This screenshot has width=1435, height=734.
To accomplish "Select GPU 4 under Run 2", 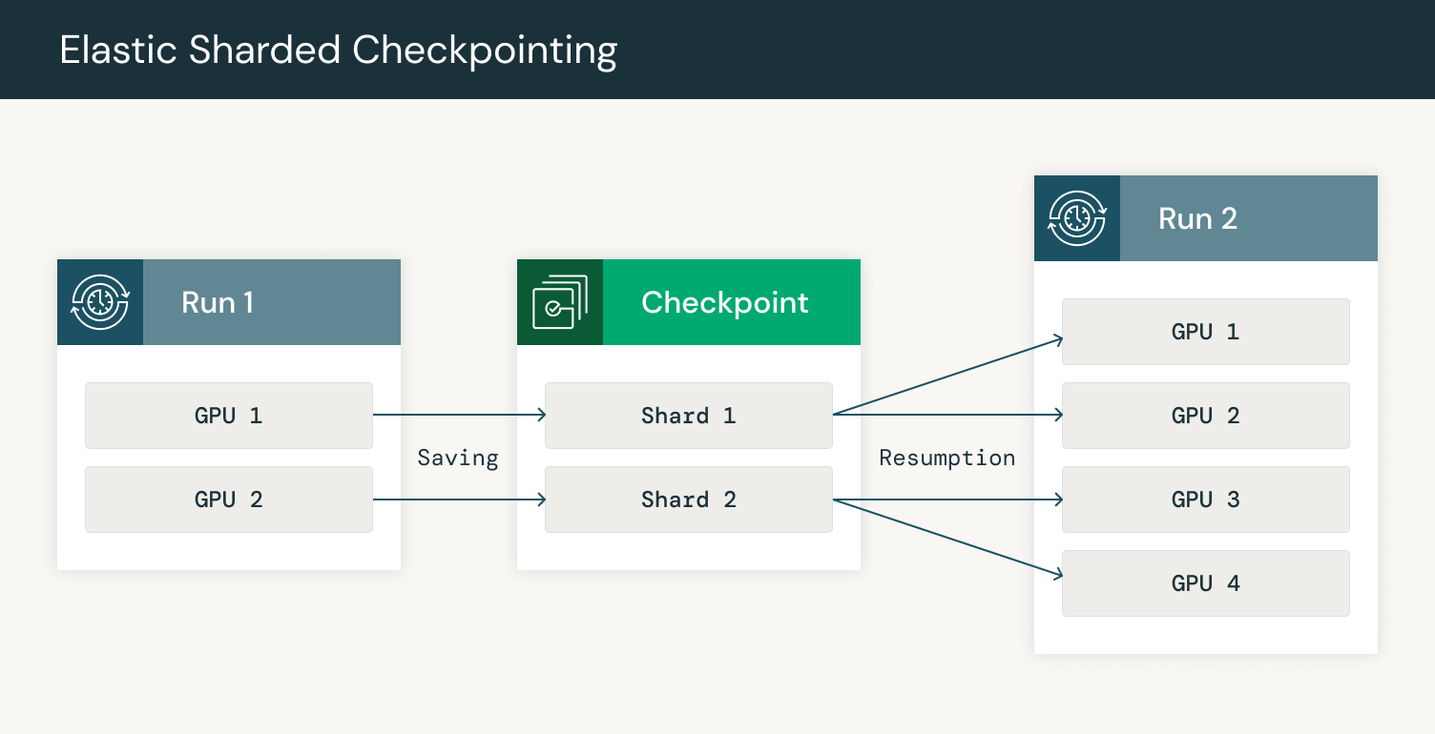I will (1205, 582).
